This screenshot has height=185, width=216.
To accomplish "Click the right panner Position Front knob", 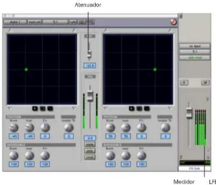I will click(x=110, y=128).
